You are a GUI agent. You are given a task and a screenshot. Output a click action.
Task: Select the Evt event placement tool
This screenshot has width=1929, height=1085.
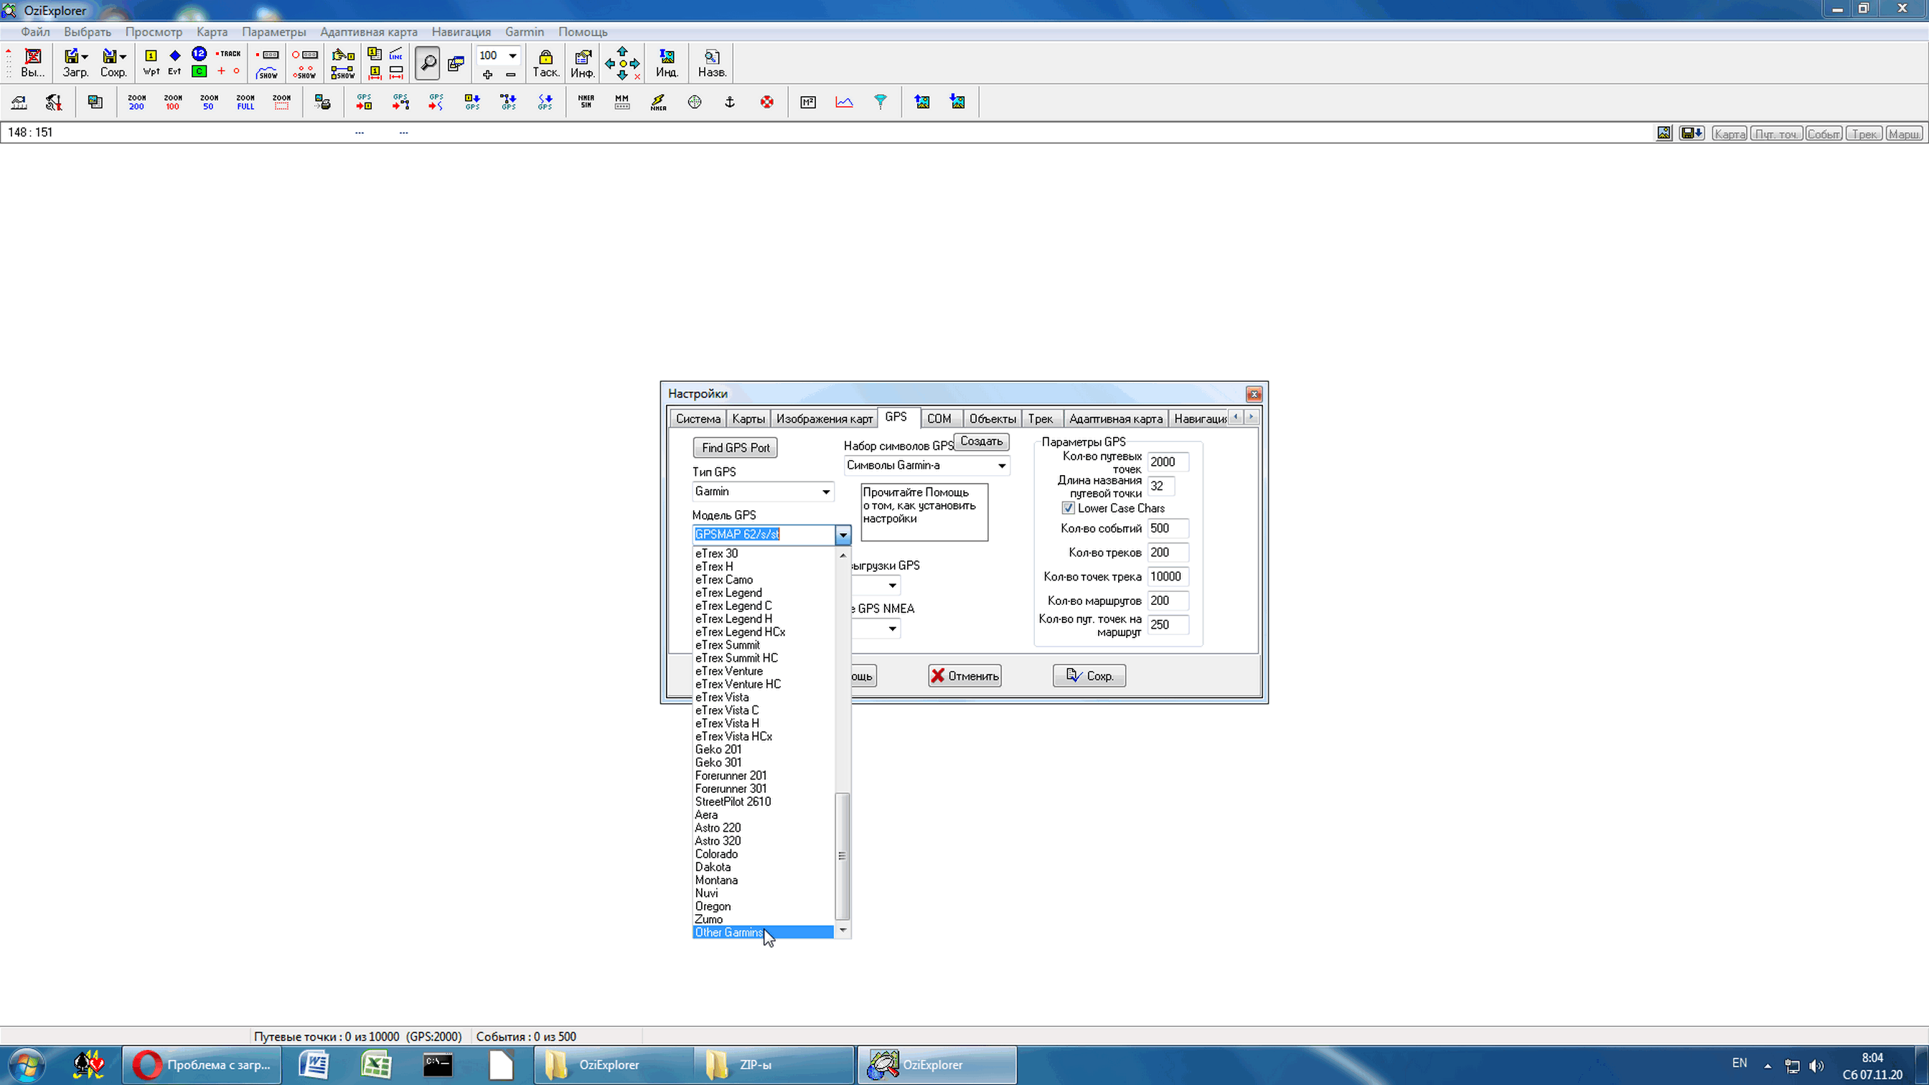tap(174, 63)
